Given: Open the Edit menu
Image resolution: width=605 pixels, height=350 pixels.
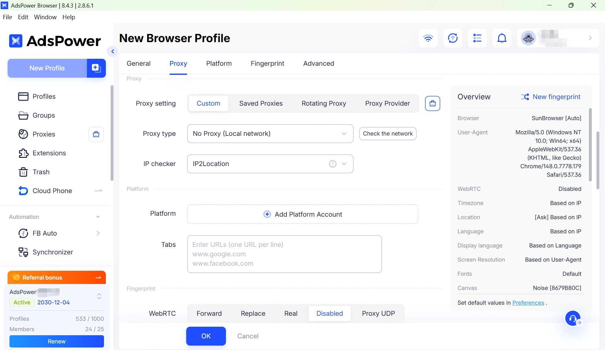Looking at the screenshot, I should [23, 17].
